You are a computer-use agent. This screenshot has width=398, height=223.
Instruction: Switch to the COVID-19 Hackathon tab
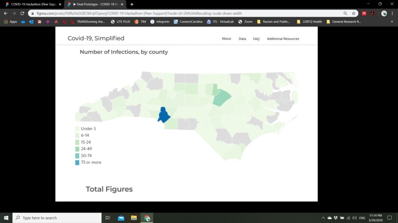pyautogui.click(x=33, y=4)
